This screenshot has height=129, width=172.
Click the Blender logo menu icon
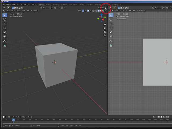3,5
